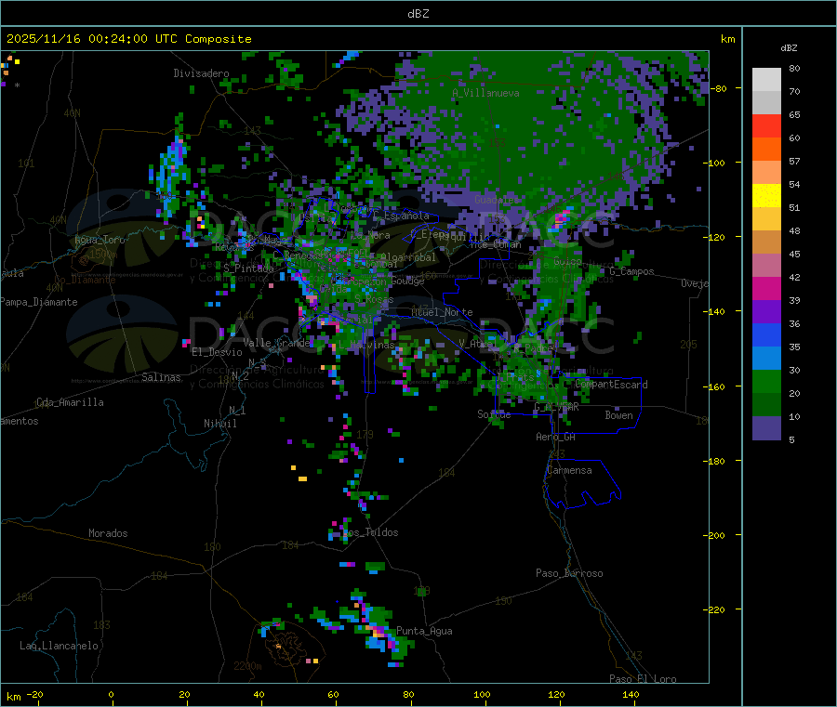Click the -80 km tick on the right axis
This screenshot has height=707, width=837.
(x=719, y=88)
